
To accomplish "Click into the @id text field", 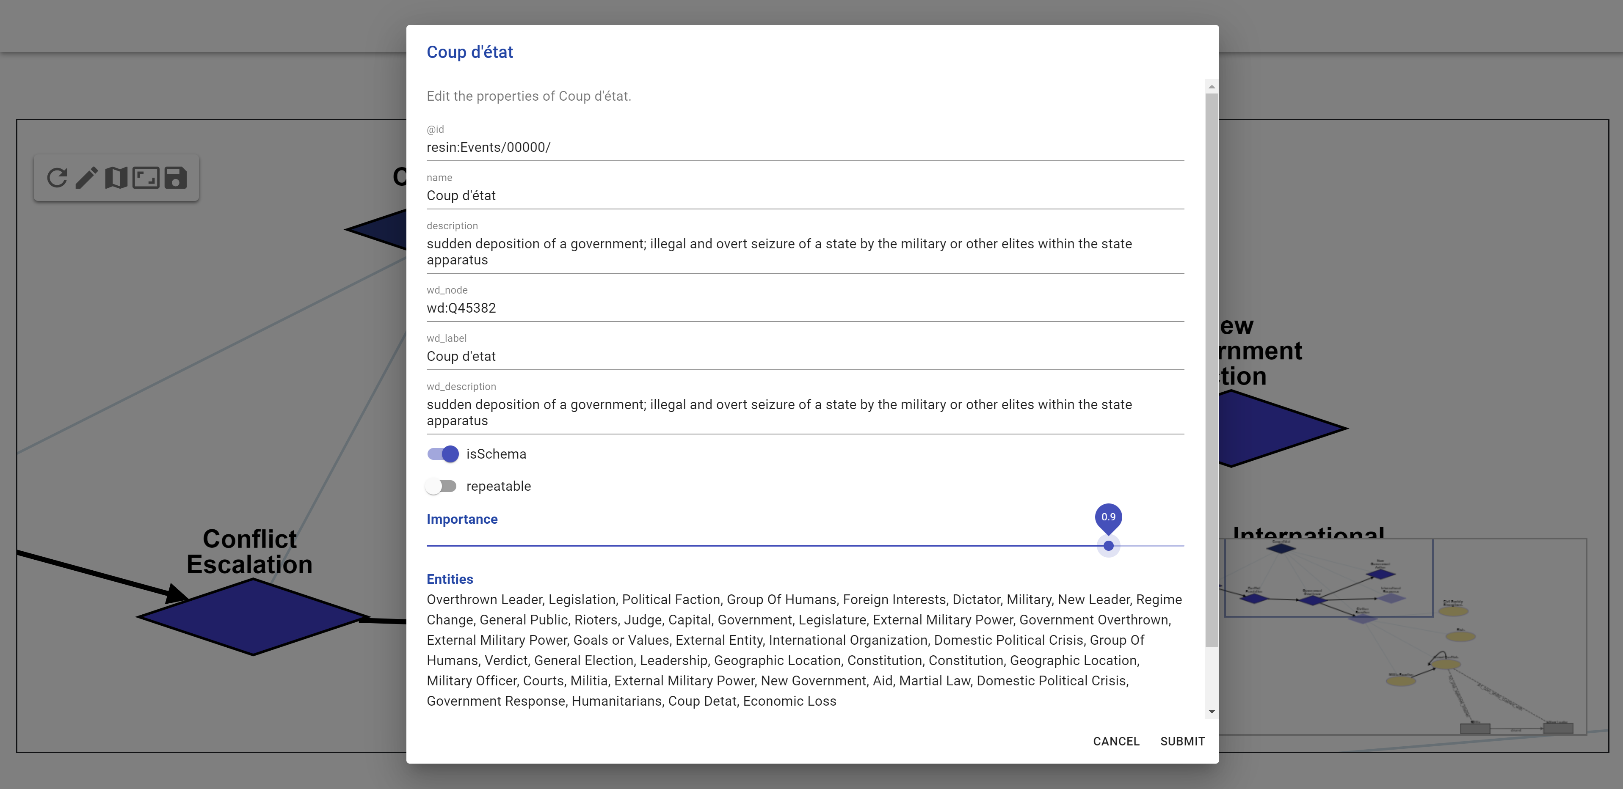I will pyautogui.click(x=805, y=147).
